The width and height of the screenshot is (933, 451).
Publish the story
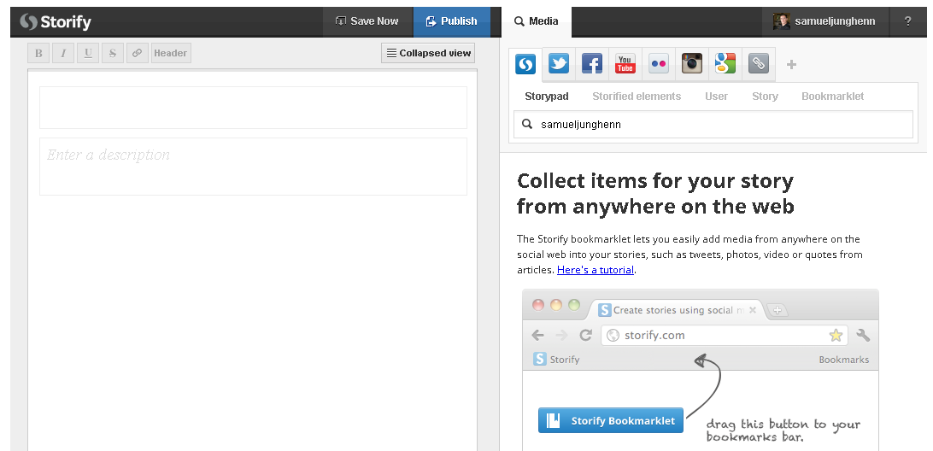click(x=452, y=21)
